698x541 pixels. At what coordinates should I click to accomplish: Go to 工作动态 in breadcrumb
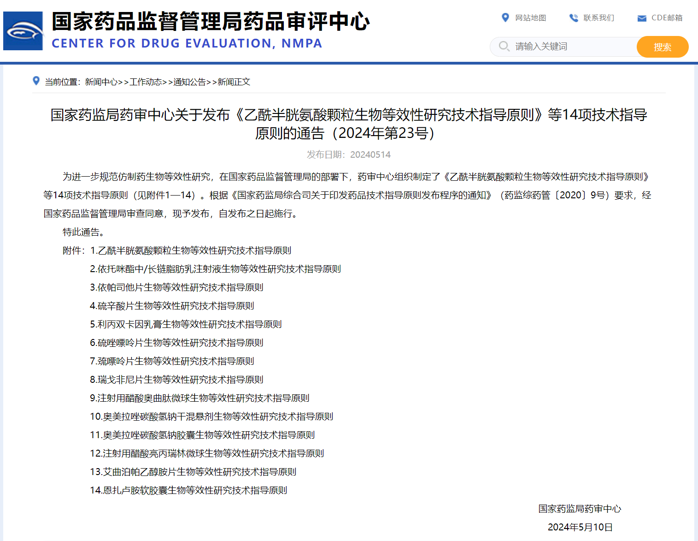point(146,82)
